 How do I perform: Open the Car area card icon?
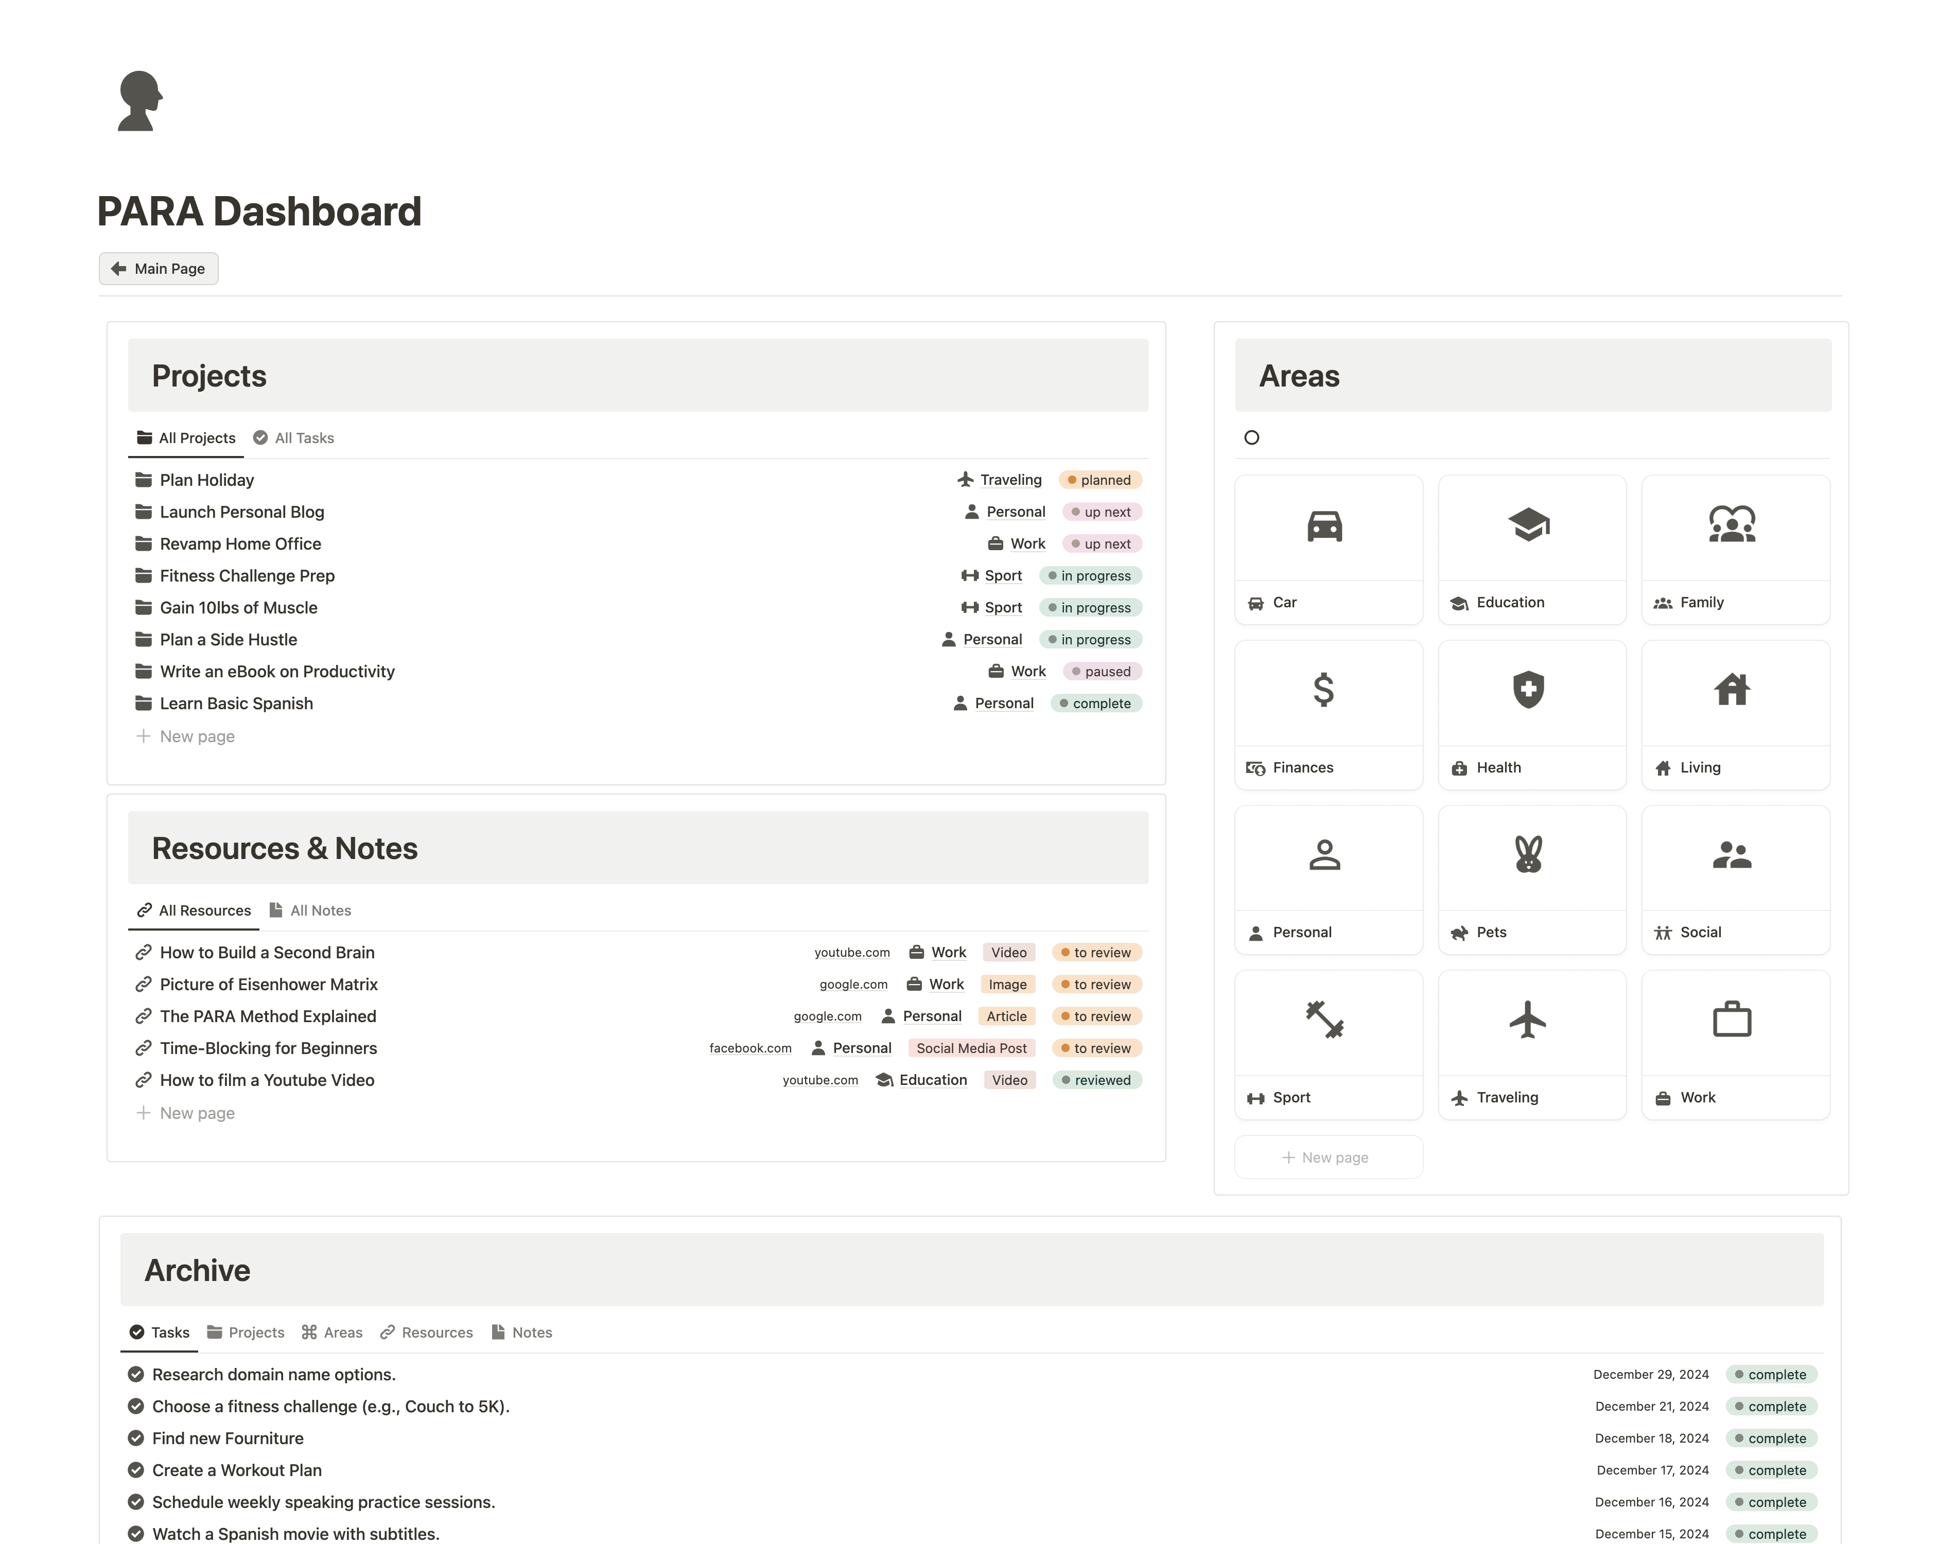click(x=1324, y=526)
